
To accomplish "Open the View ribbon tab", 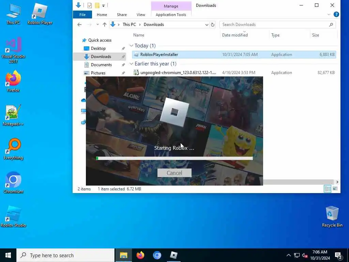I will [141, 14].
